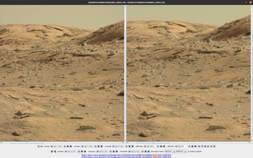Click the offsetY value field showing 43

point(184,146)
